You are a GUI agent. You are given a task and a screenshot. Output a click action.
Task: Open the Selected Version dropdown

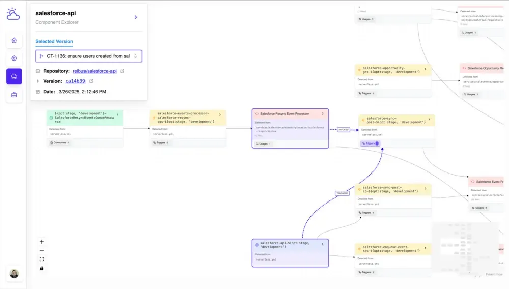point(89,56)
